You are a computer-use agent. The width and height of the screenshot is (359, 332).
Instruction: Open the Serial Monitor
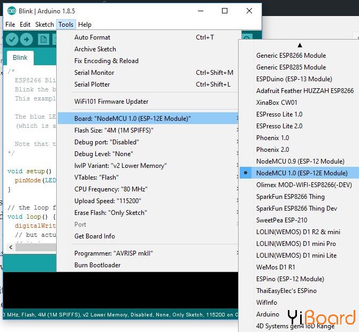(148, 73)
